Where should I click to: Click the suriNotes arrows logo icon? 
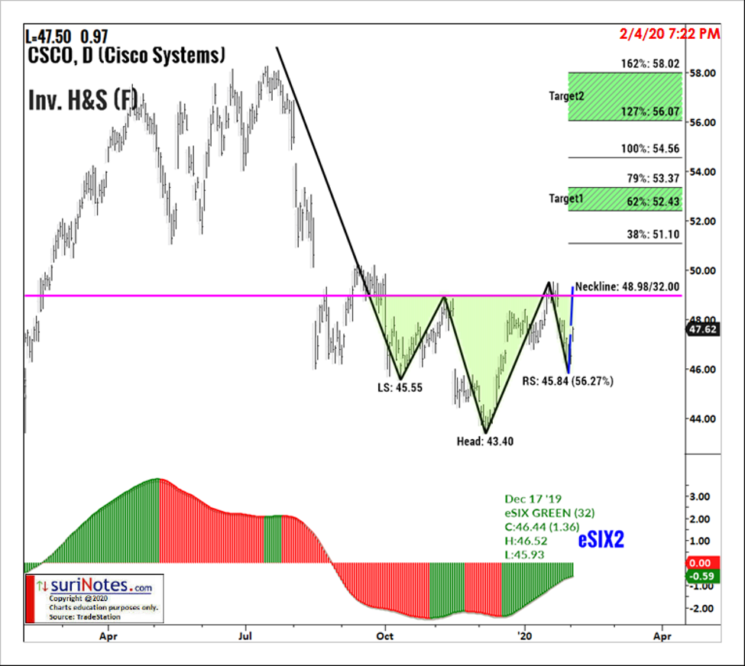coord(44,586)
